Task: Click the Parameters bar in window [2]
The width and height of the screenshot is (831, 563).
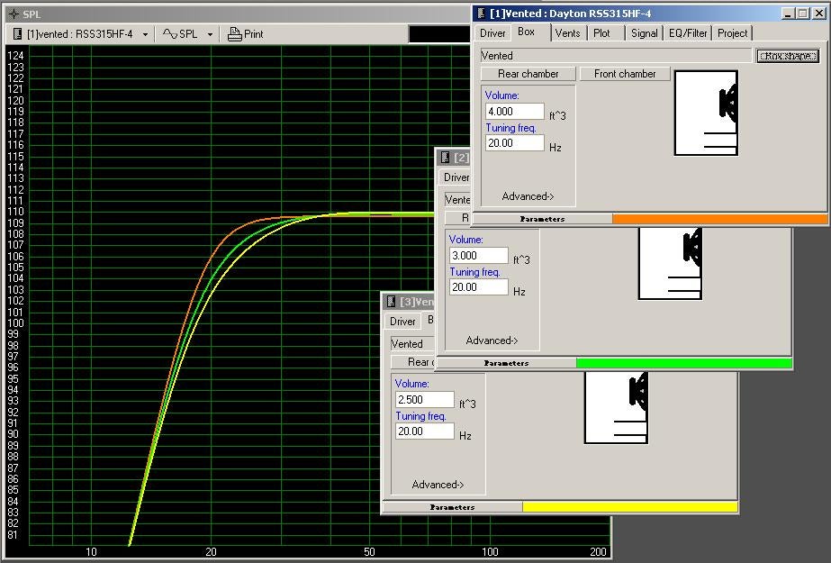Action: coord(506,363)
